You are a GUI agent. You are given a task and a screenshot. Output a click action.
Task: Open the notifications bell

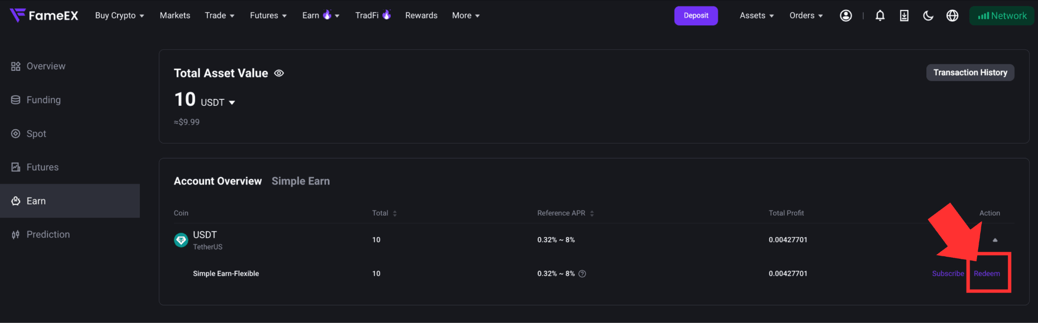(x=880, y=16)
